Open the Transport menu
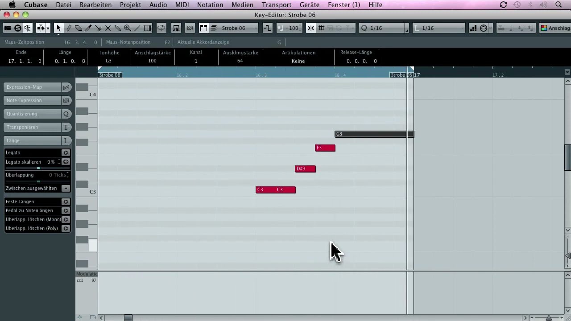The image size is (571, 321). point(277,5)
